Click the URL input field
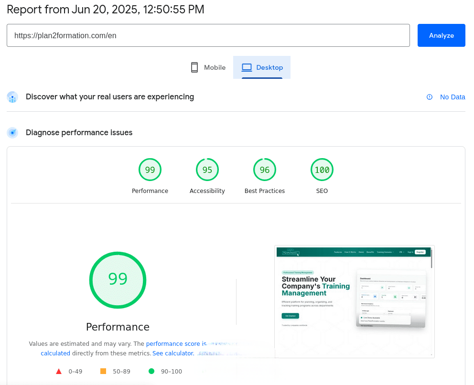 point(208,35)
